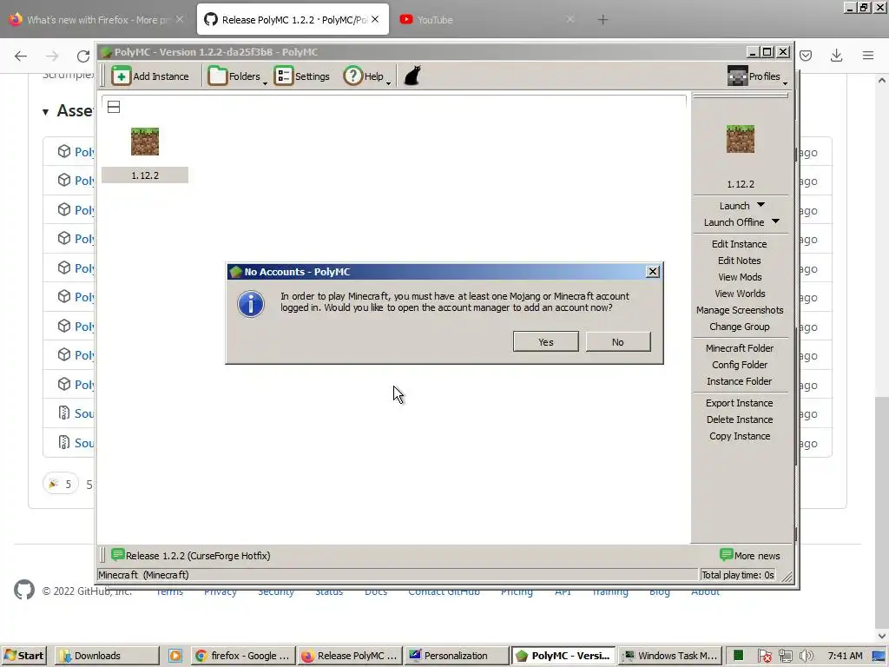This screenshot has width=889, height=667.
Task: Open Config Folder
Action: click(740, 365)
